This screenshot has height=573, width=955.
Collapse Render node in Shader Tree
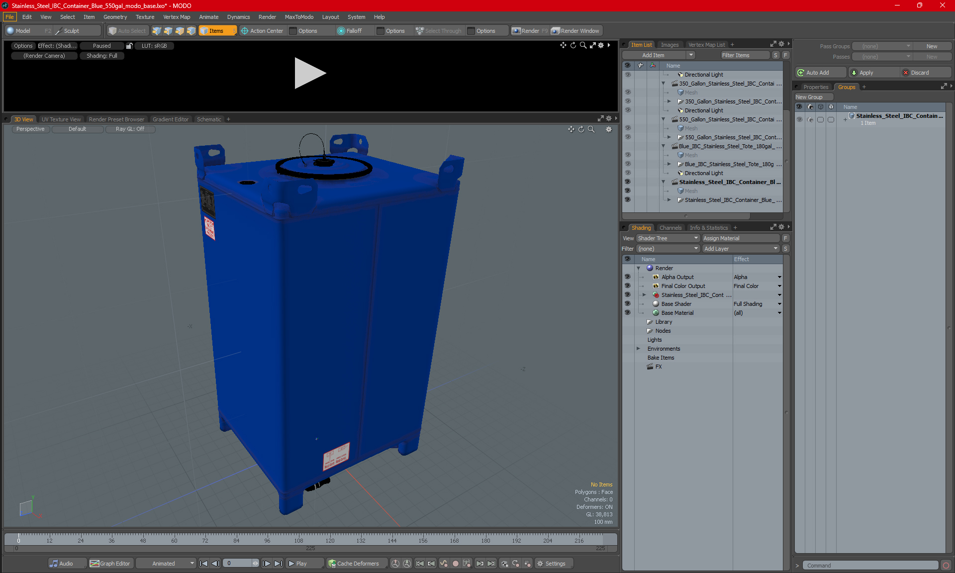coord(639,268)
